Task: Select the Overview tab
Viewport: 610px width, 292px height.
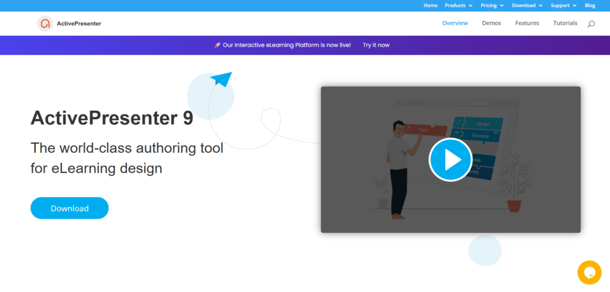Action: pyautogui.click(x=455, y=23)
